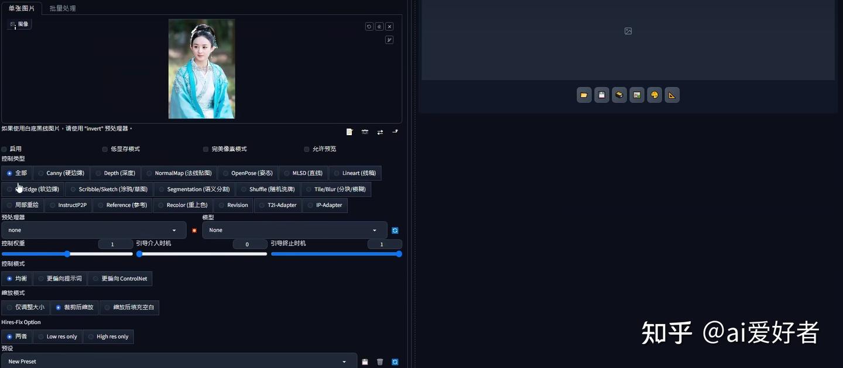Click the zip archive box icon

[x=619, y=95]
